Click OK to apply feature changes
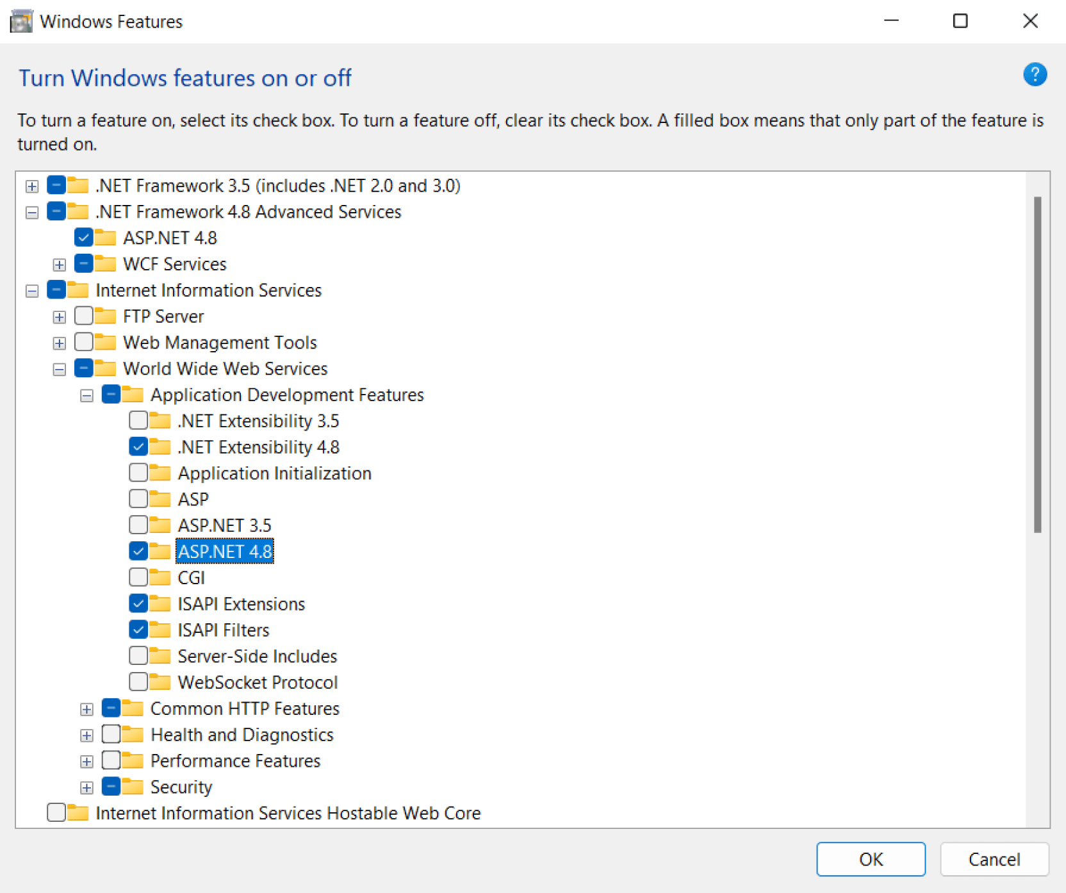 pos(871,859)
